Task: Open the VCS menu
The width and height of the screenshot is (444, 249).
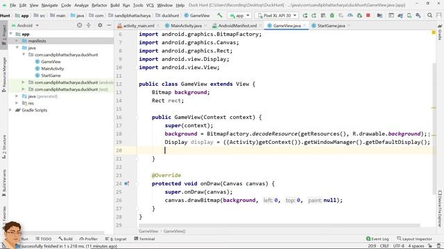Action: tap(150, 5)
